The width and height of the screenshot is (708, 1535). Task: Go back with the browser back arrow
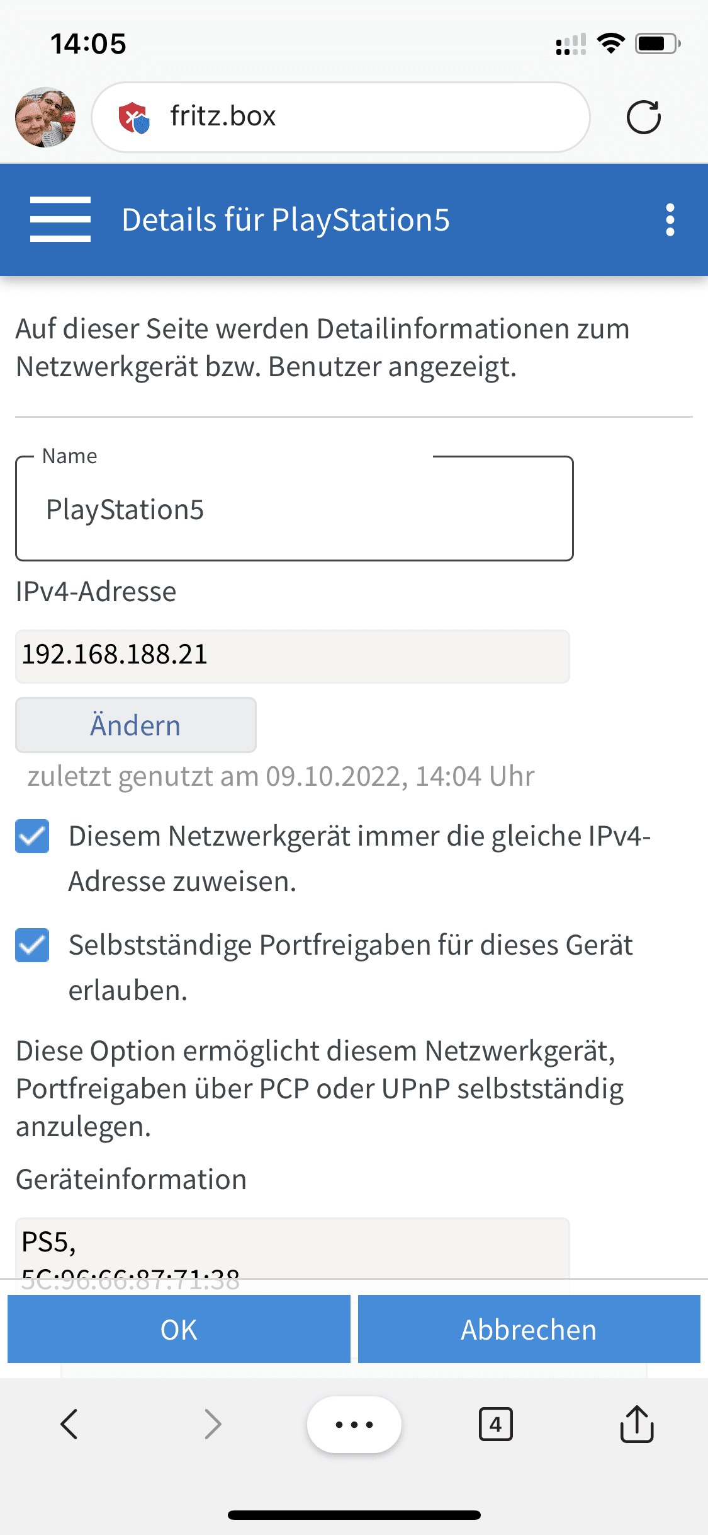click(69, 1424)
